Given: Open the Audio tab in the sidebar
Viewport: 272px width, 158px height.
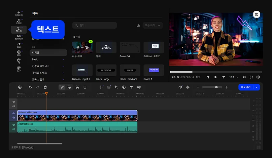Looking at the screenshot, I should (19, 21).
